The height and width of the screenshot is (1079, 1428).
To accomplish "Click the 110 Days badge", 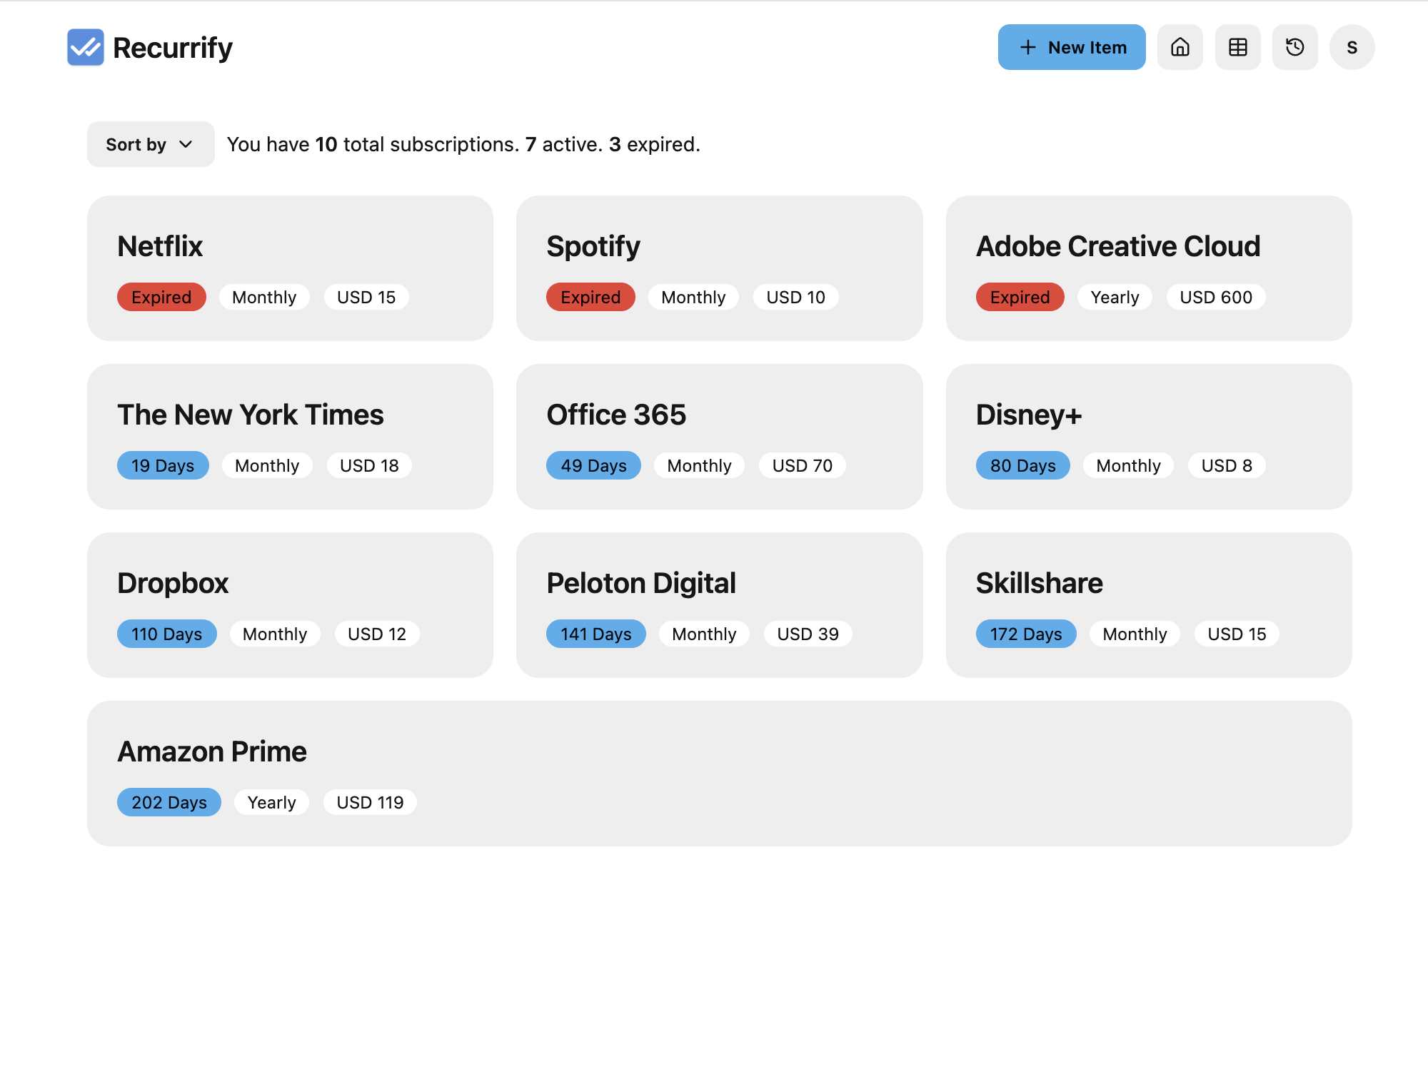I will [x=167, y=634].
